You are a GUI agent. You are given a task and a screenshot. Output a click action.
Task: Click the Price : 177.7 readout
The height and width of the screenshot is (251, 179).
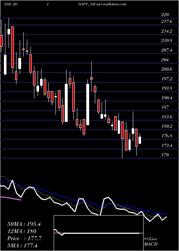tap(24, 238)
